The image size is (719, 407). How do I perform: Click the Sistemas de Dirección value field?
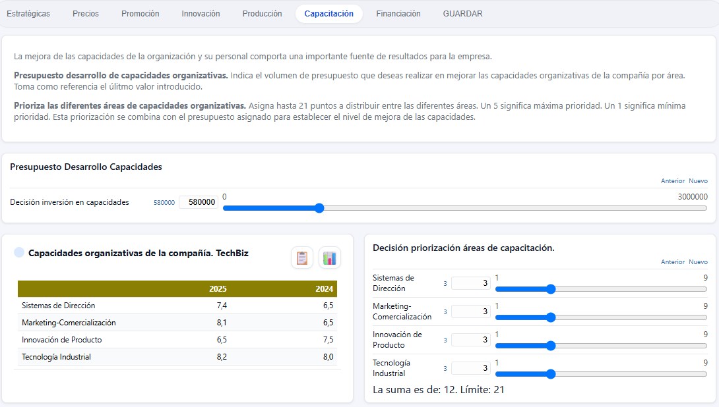click(x=470, y=283)
